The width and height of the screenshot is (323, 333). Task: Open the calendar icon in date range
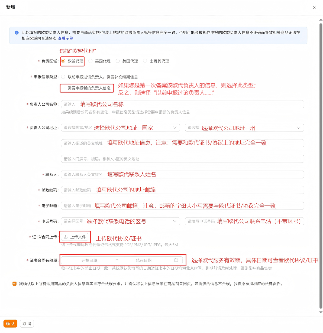[x=176, y=260]
